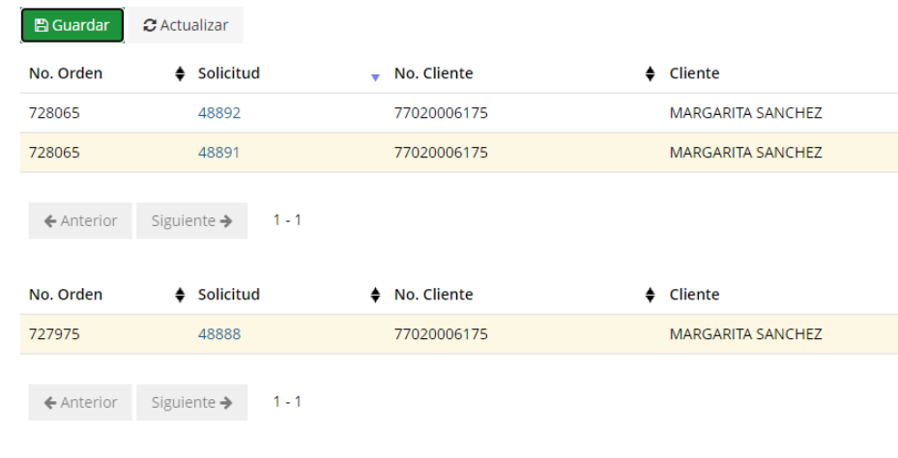Click the green Guardar button

(x=72, y=25)
